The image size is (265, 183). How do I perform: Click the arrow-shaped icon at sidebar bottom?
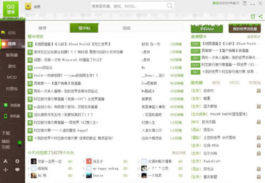pyautogui.click(x=5, y=161)
